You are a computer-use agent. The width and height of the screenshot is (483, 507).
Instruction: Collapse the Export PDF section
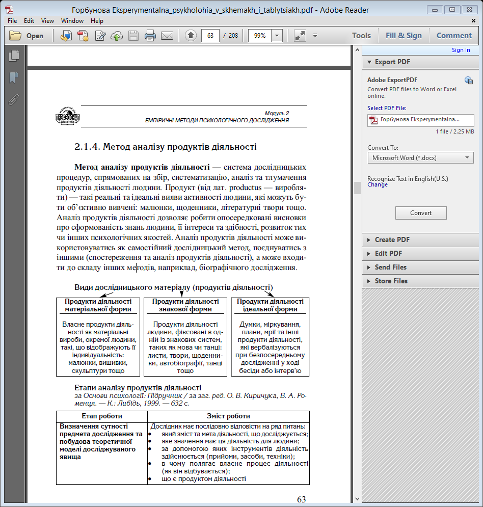tap(392, 62)
